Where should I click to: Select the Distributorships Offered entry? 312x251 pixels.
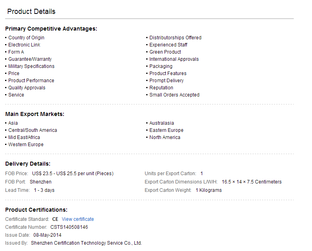click(175, 38)
